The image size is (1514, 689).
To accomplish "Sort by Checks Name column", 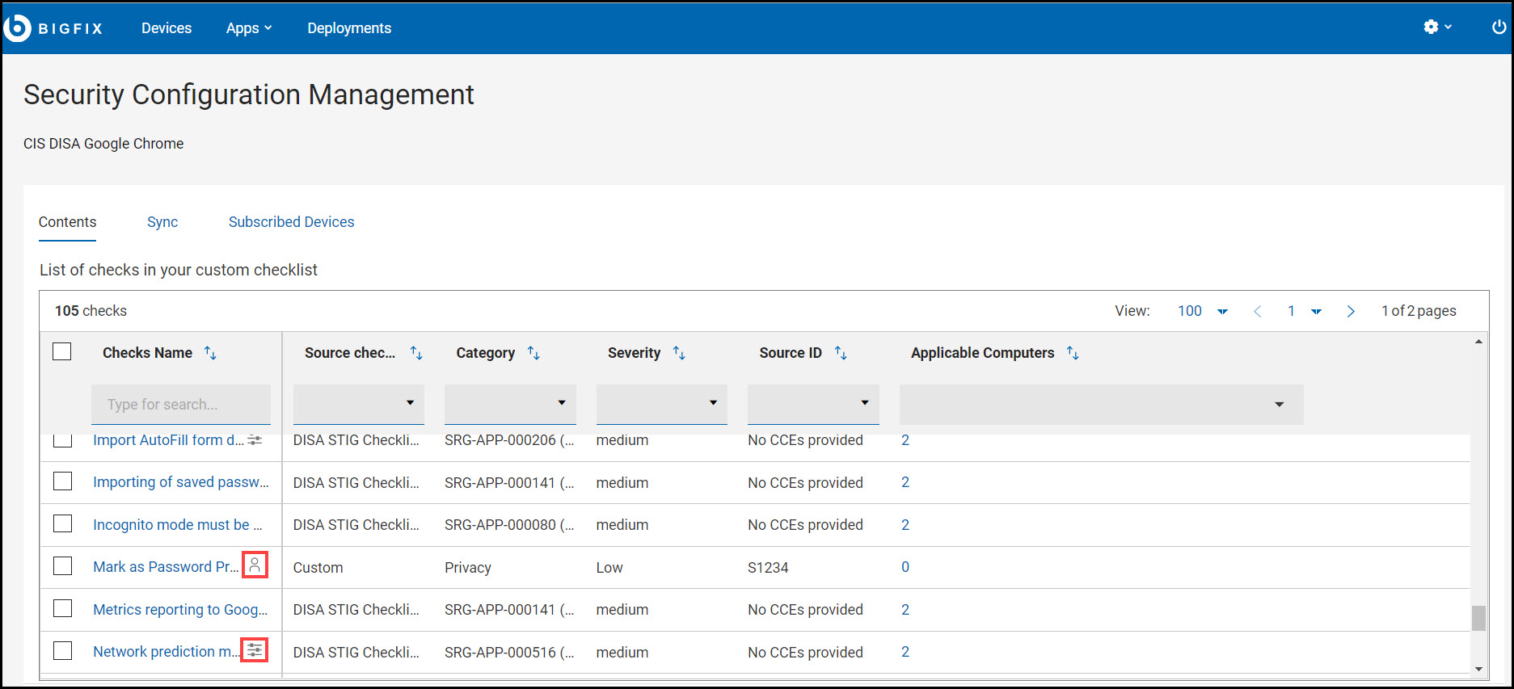I will [210, 353].
